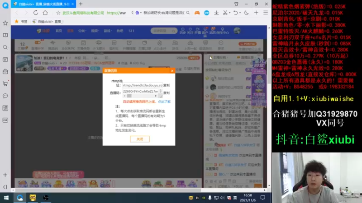Select the rtmp address text field
The image size is (362, 203).
tap(143, 85)
